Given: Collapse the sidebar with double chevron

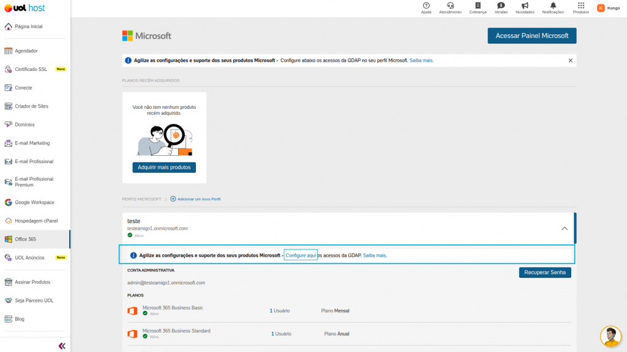Looking at the screenshot, I should [62, 346].
